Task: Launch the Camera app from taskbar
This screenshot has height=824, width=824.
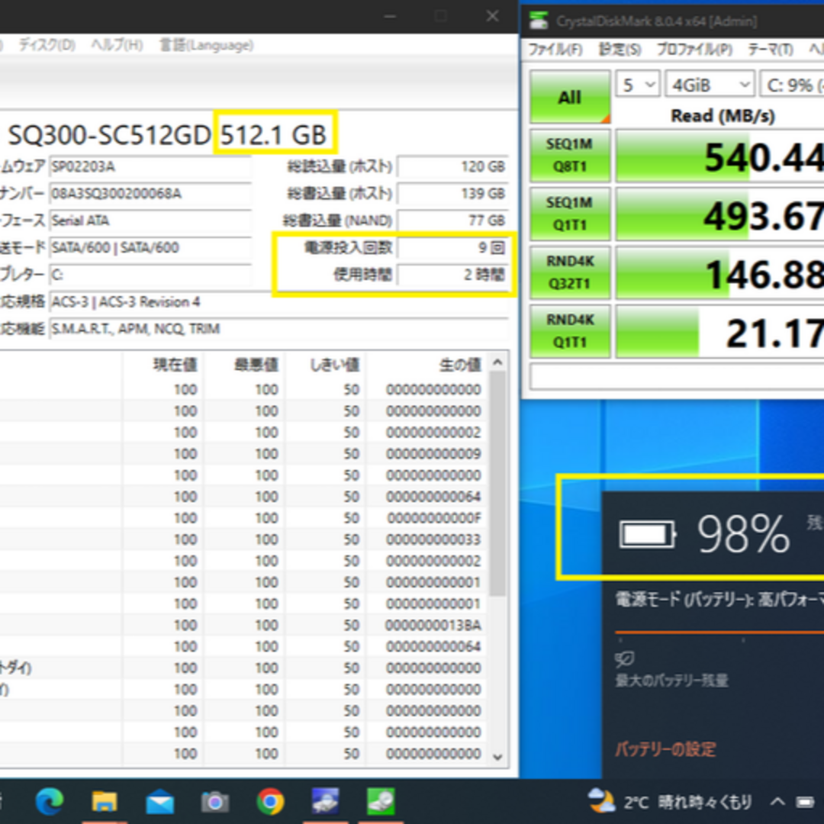Action: pos(215,803)
